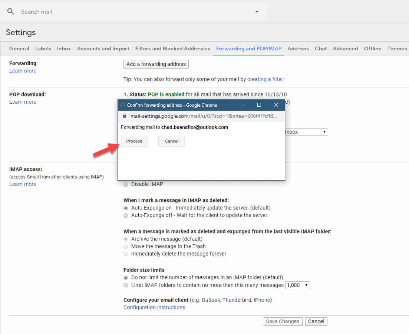Open Learn more under Forwarding
Image resolution: width=409 pixels, height=334 pixels.
point(23,71)
